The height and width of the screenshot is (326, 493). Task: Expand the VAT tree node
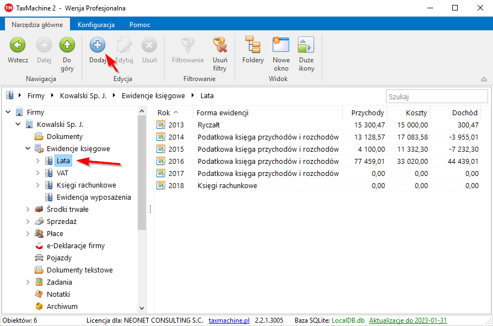38,173
